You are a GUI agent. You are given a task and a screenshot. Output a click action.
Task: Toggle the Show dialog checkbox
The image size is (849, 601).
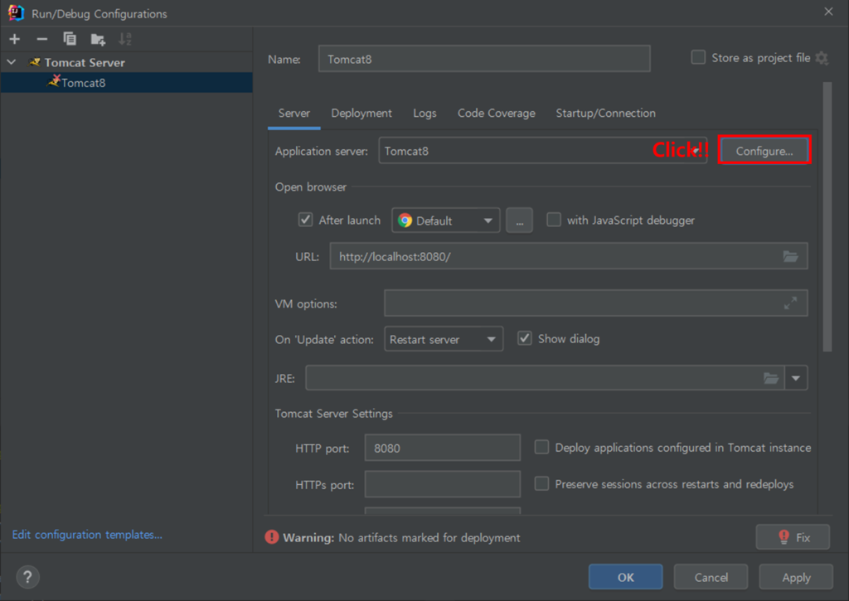525,338
